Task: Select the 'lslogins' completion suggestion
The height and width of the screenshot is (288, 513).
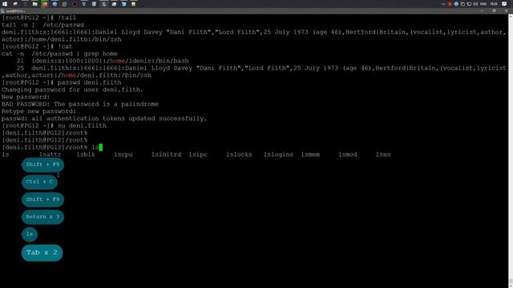Action: tap(278, 154)
